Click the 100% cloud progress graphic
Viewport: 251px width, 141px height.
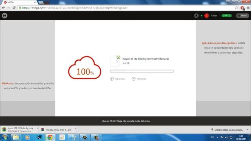[85, 68]
